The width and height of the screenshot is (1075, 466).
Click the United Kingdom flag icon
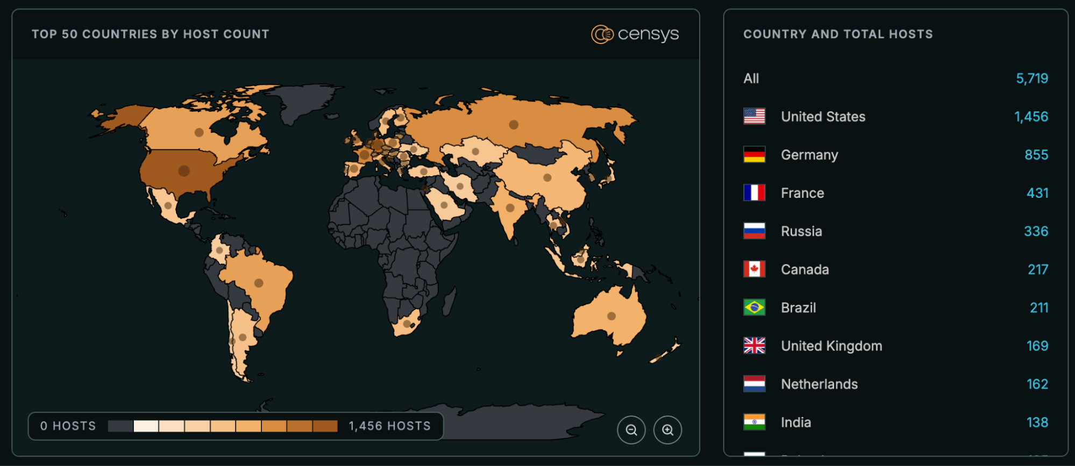coord(754,346)
